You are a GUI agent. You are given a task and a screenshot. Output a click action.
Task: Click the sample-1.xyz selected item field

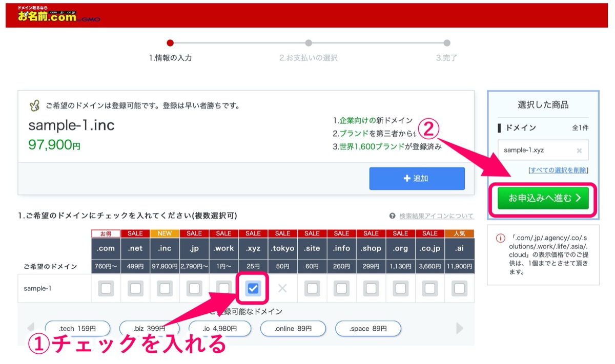click(x=543, y=151)
